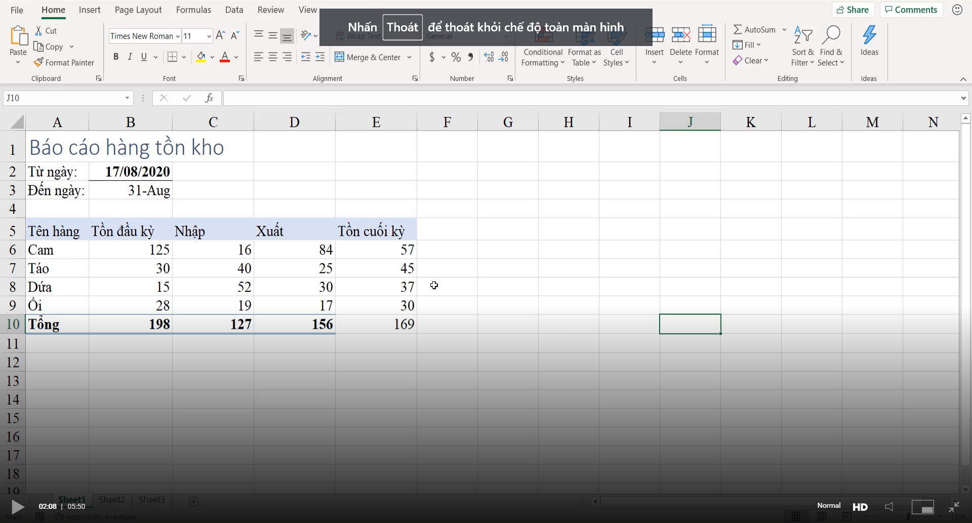
Task: Click inside the formula bar input
Action: pos(591,98)
